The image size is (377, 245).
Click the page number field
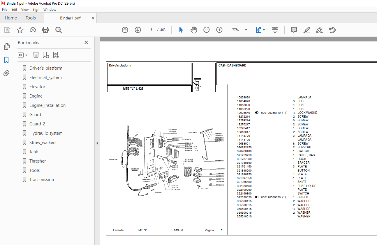(151, 30)
